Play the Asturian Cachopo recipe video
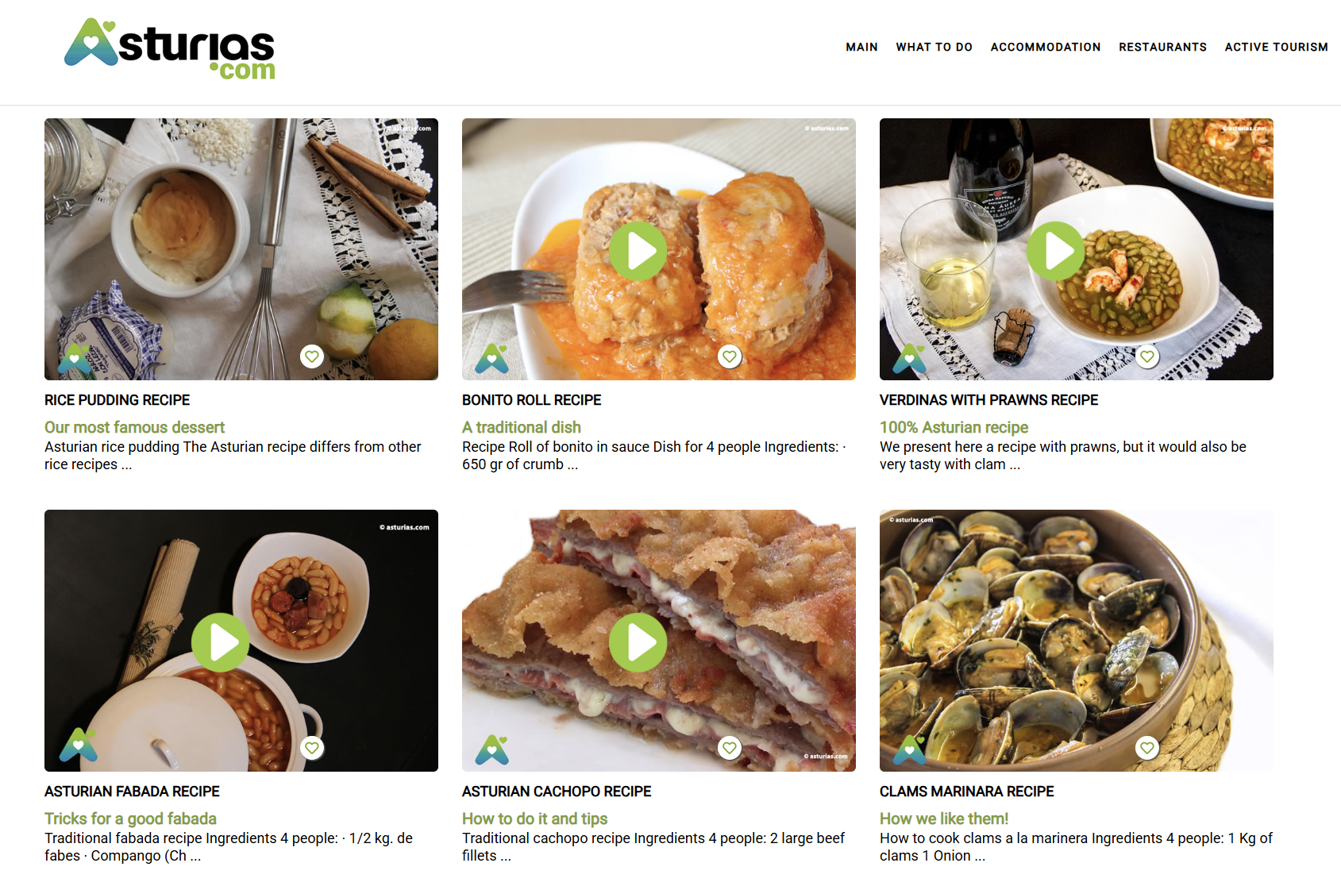Image resolution: width=1341 pixels, height=886 pixels. pos(638,642)
